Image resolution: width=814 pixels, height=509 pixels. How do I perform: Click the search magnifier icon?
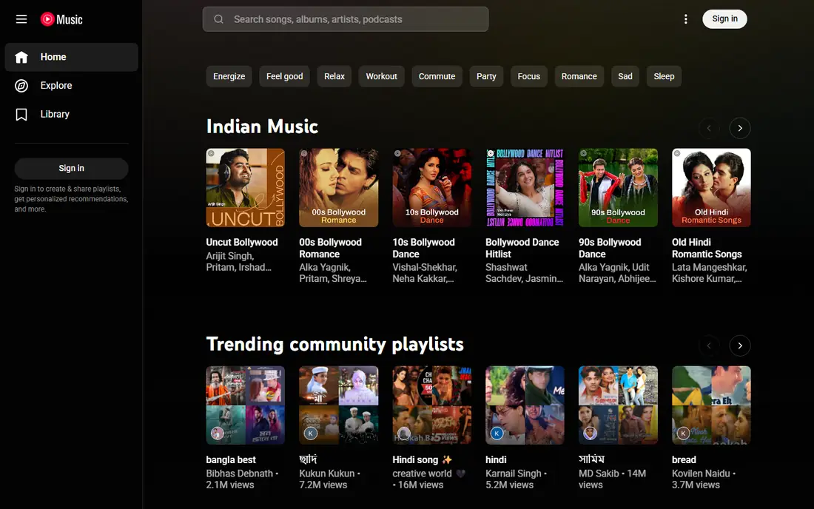click(218, 19)
